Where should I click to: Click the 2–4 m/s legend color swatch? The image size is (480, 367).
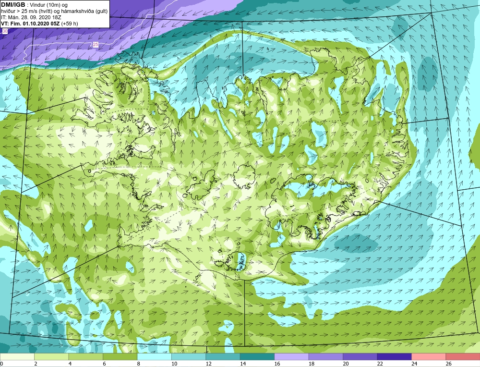click(51, 356)
